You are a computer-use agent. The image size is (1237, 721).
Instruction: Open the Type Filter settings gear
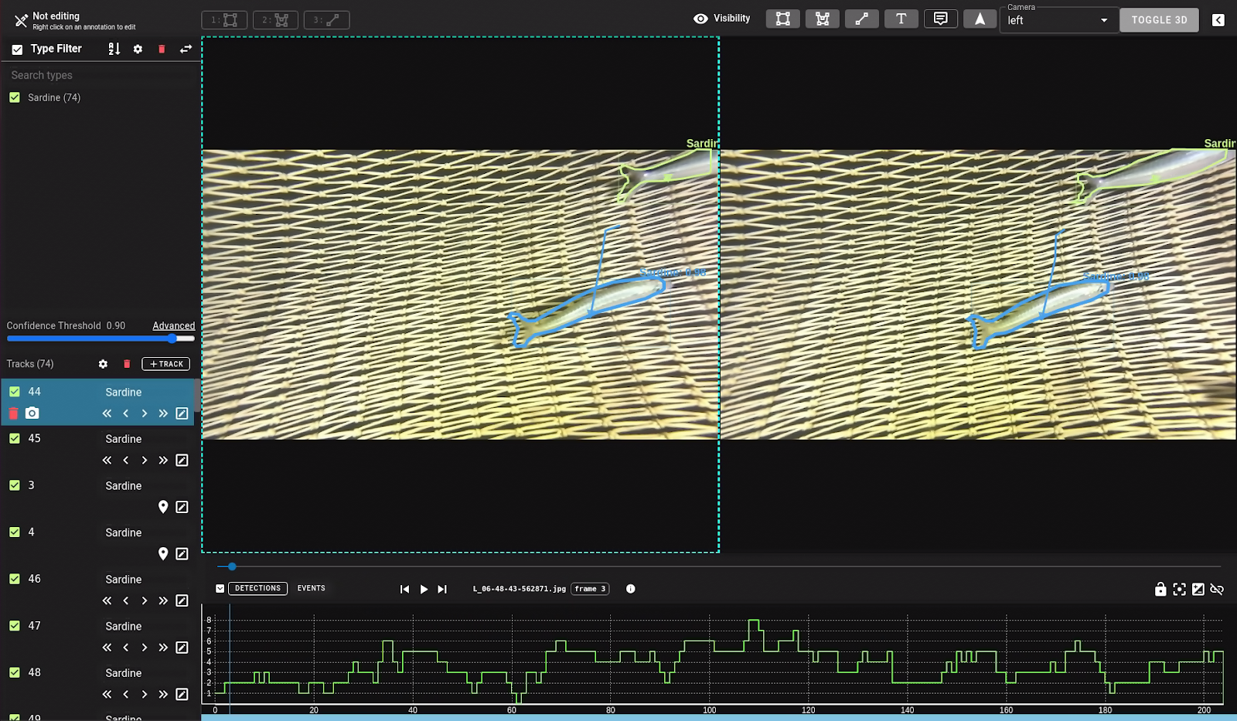click(138, 49)
